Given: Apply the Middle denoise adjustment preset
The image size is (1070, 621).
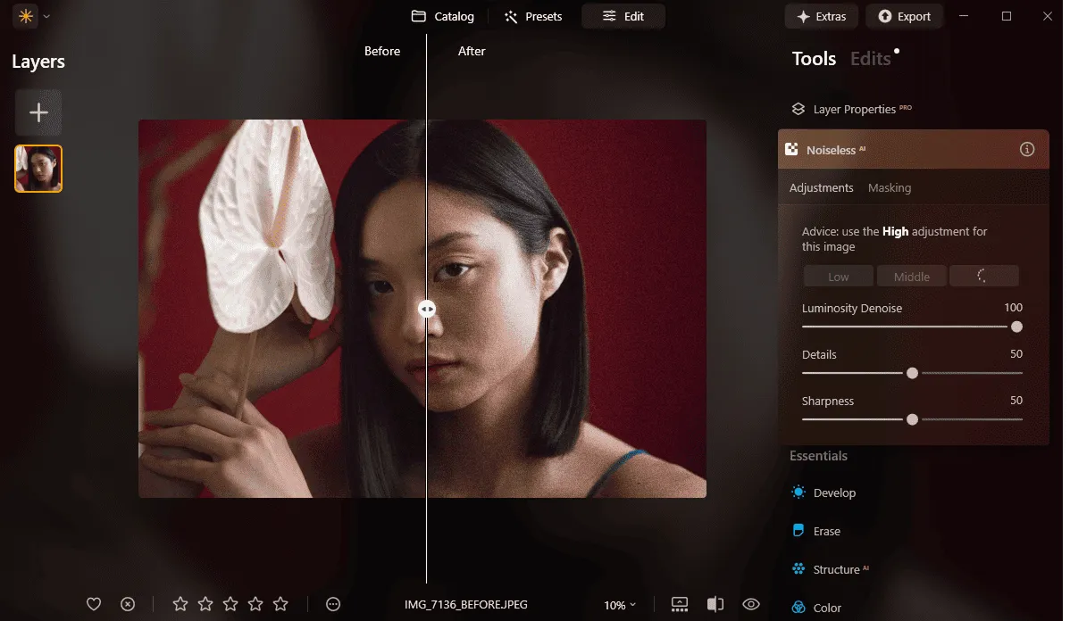Looking at the screenshot, I should [x=911, y=276].
